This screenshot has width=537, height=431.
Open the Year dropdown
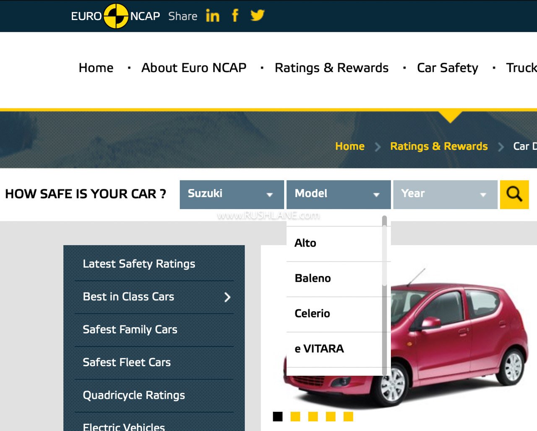(x=445, y=194)
